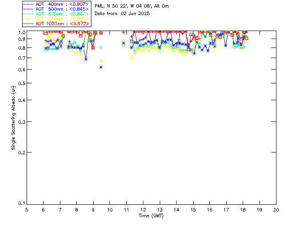This screenshot has width=284, height=227.
Task: Click the 0.1 y-axis tick label
Action: pyautogui.click(x=21, y=204)
